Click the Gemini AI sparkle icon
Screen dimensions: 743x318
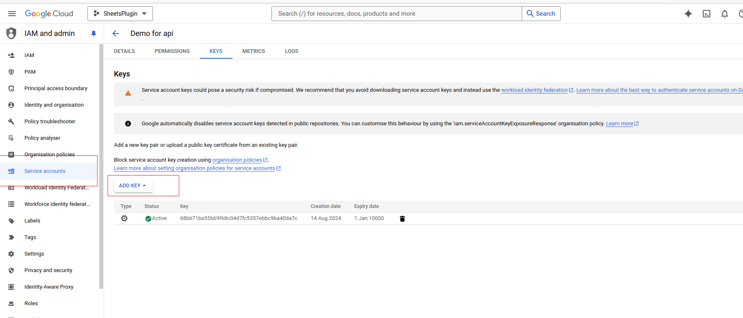tap(688, 14)
